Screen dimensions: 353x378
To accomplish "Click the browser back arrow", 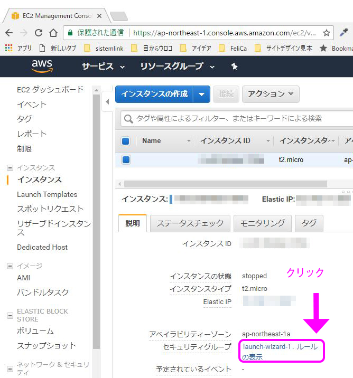I will pyautogui.click(x=9, y=33).
